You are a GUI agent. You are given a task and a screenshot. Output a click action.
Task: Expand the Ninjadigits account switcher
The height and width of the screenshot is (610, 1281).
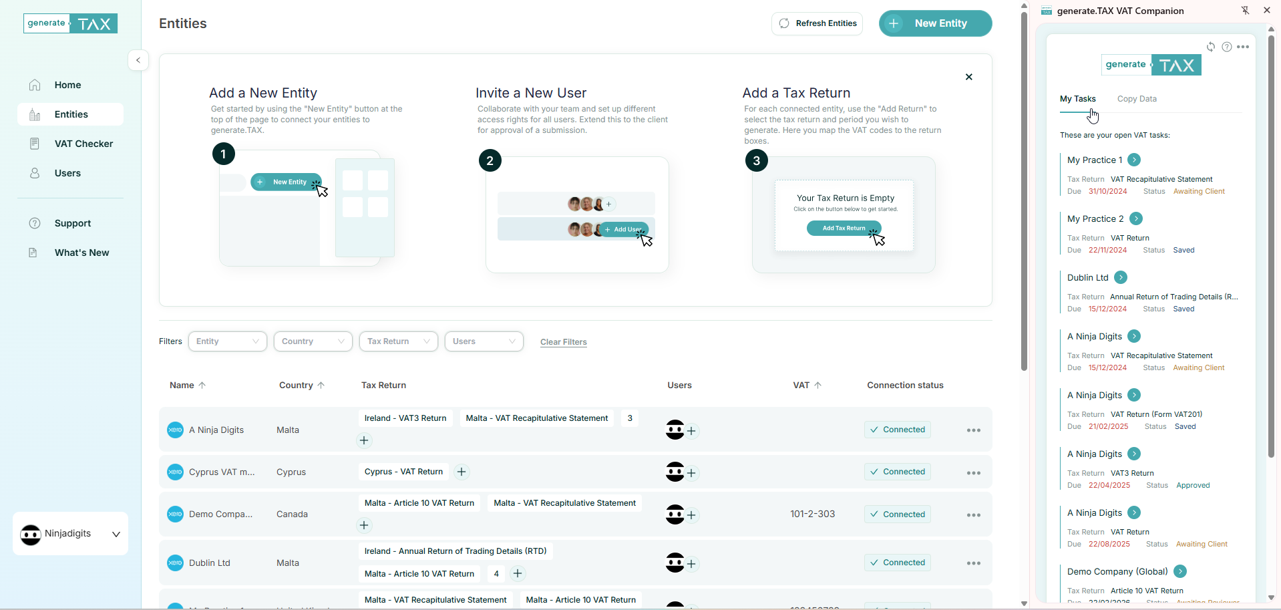click(x=116, y=534)
